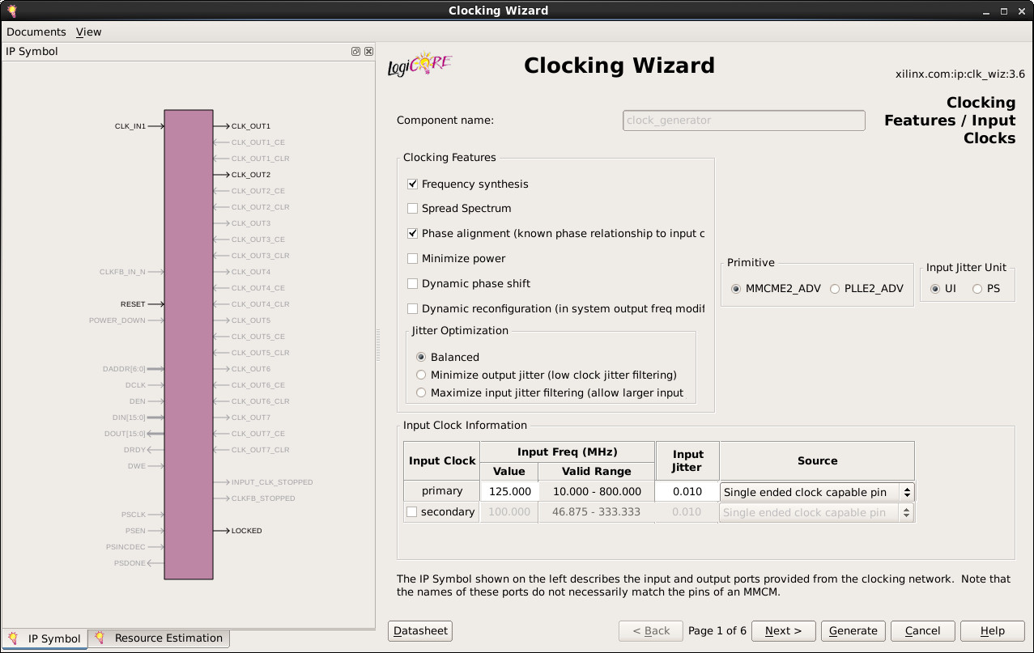This screenshot has height=653, width=1034.
Task: Open the secondary clock Source dropdown
Action: pos(817,512)
